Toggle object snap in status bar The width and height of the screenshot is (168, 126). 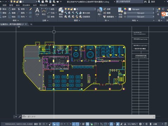click(77, 124)
